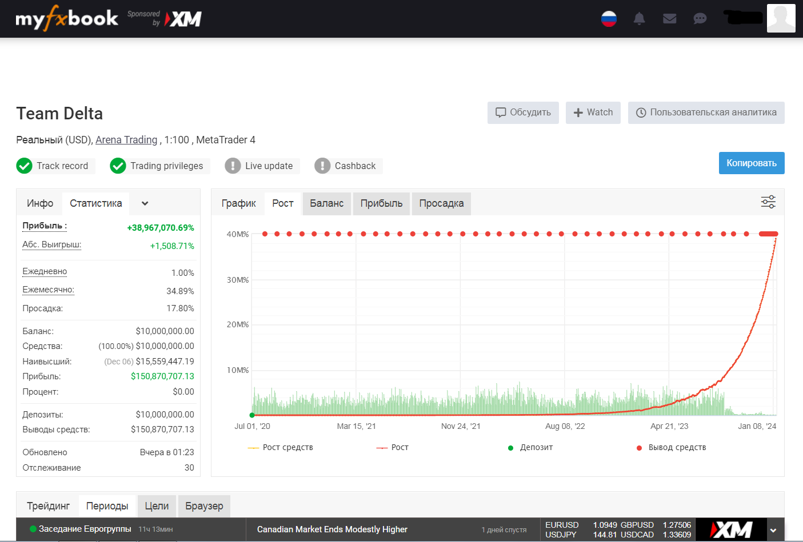The image size is (803, 542).
Task: Click the Live update warning icon
Action: click(x=233, y=166)
